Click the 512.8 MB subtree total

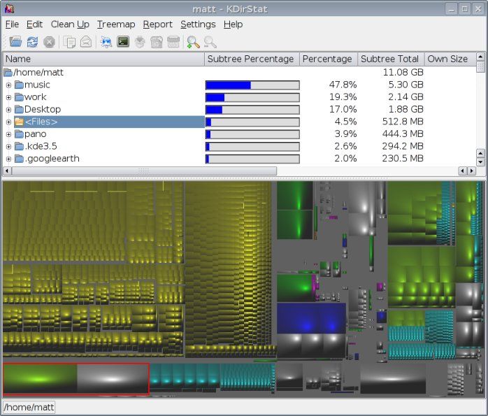(403, 122)
